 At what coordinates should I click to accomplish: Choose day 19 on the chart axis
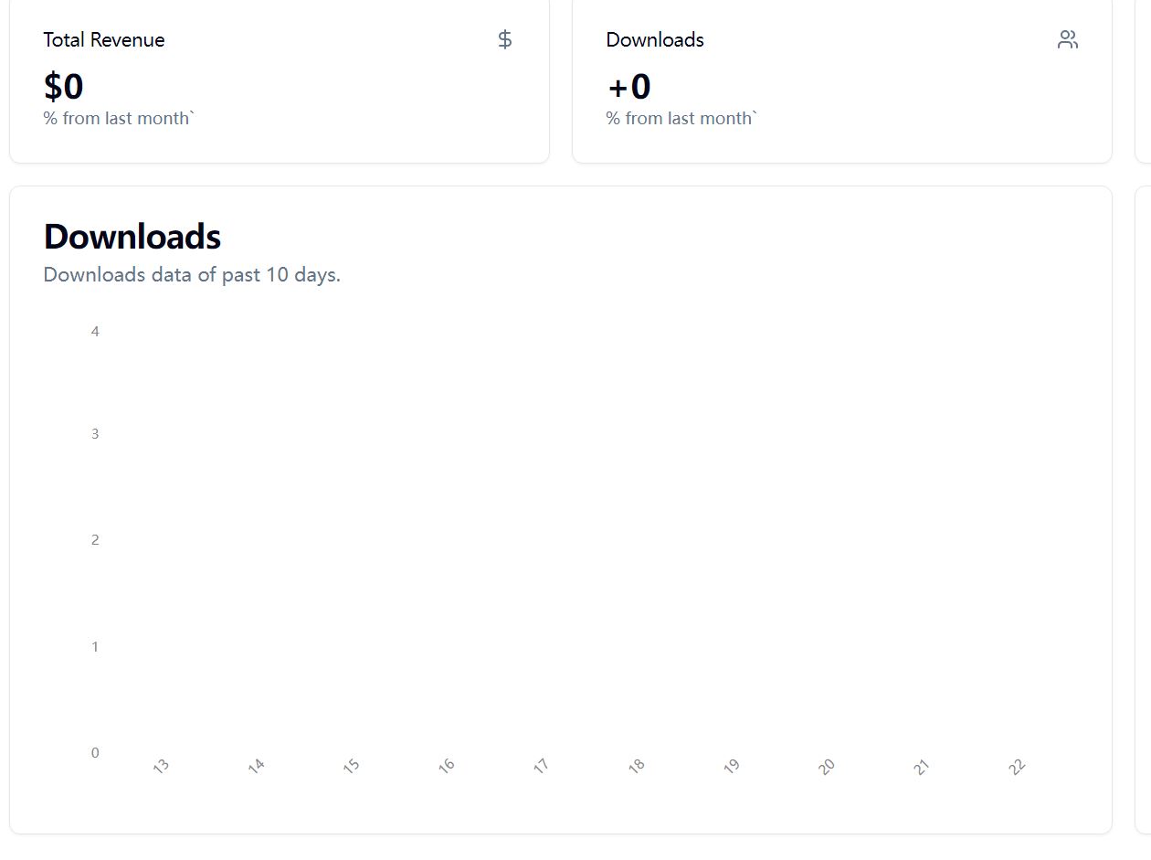click(x=732, y=766)
